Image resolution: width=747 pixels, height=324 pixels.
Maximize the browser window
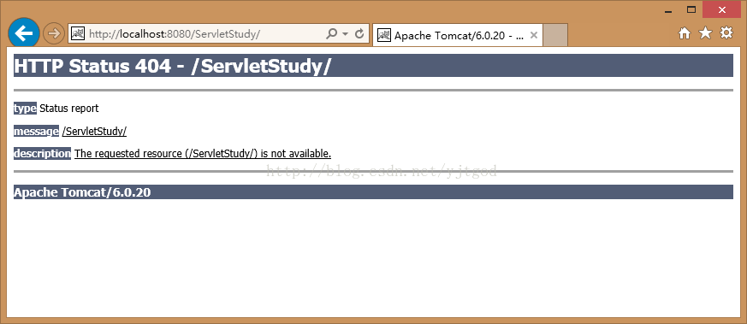691,9
